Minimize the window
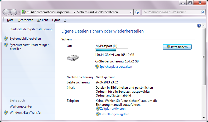 (183, 3)
